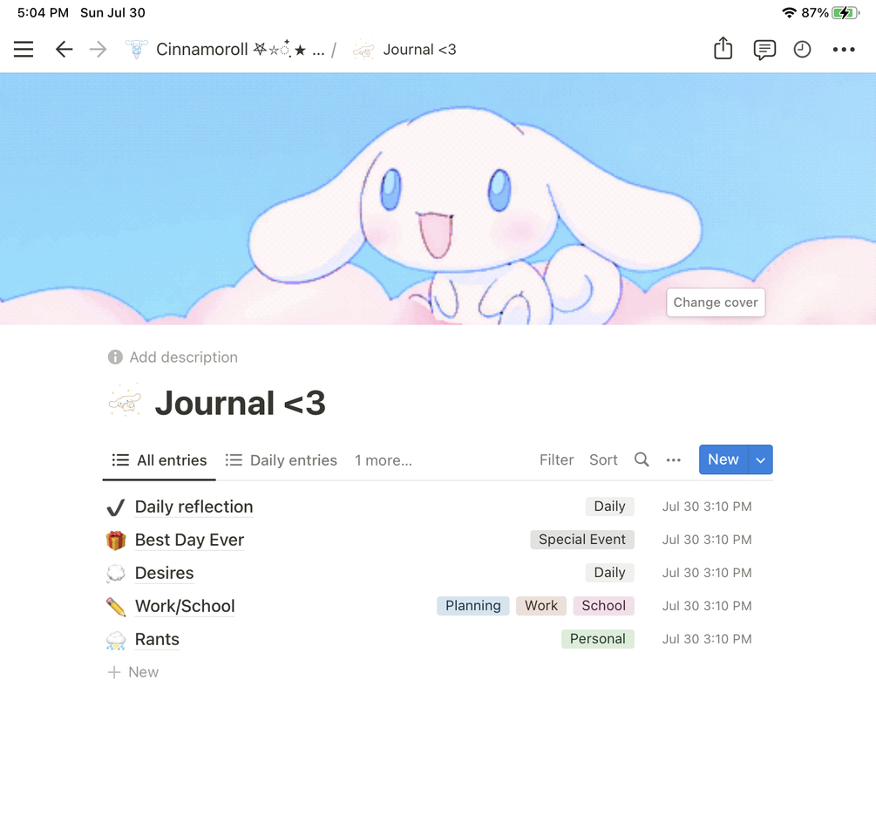Open the Desires entry
Viewport: 876px width, 816px height.
[x=164, y=574]
